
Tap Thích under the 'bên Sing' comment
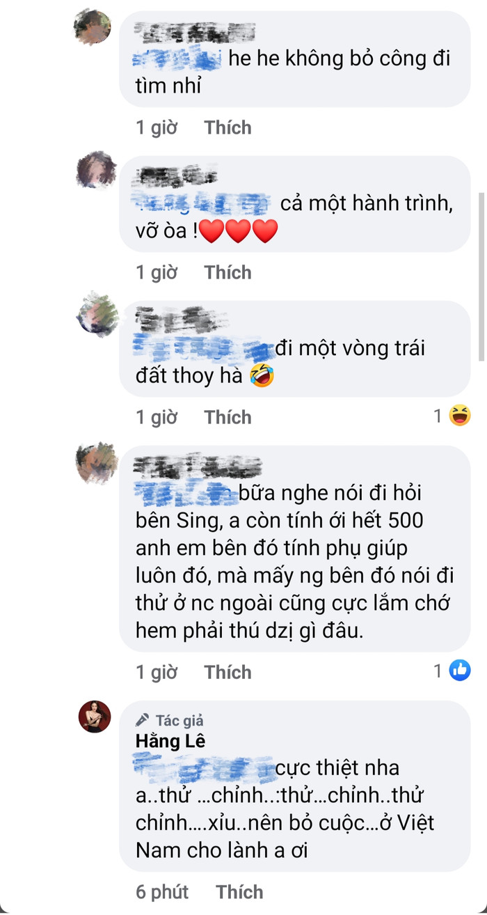[x=227, y=672]
